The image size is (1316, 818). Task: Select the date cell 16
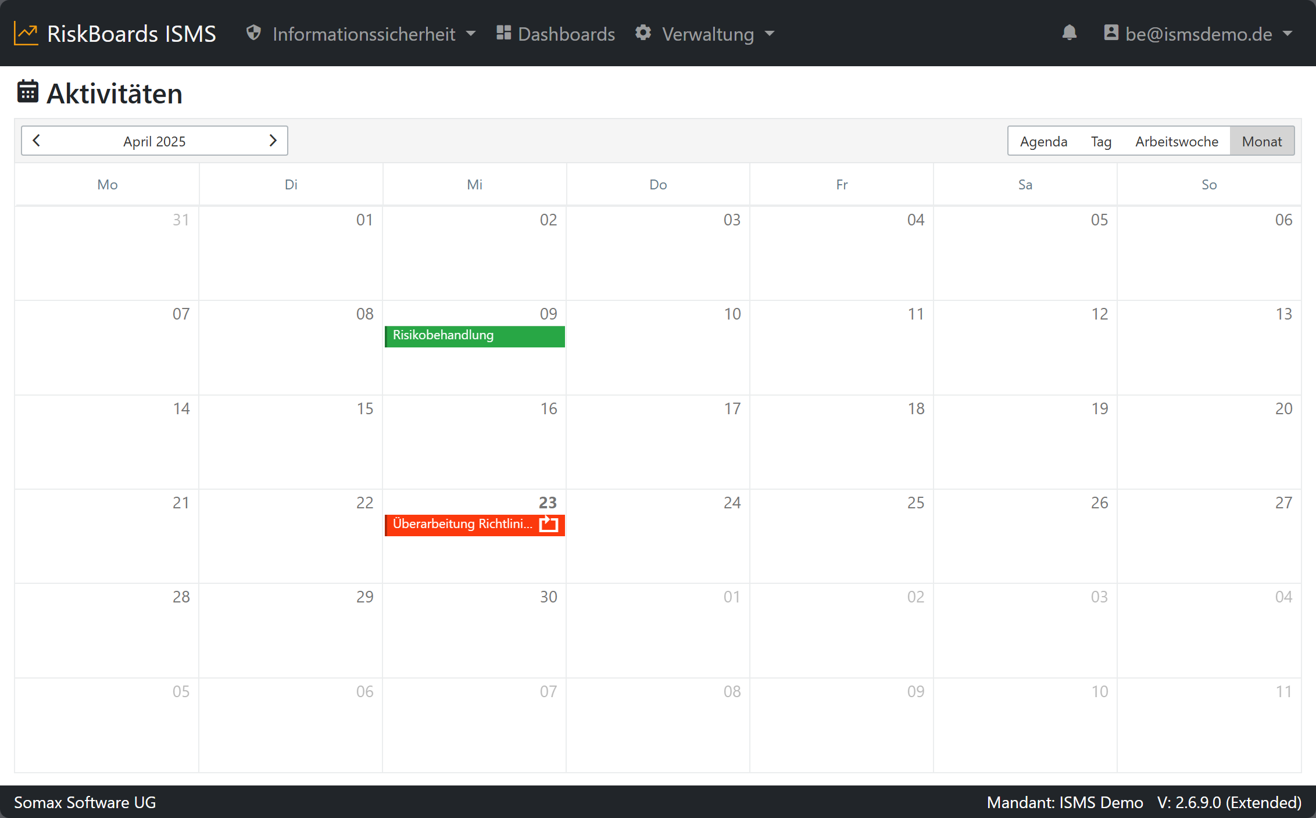475,442
